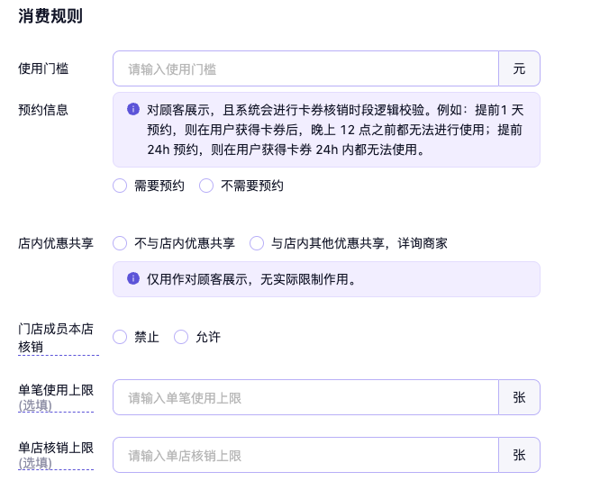This screenshot has width=600, height=481.
Task: Click the 单店核销上限 (选填) label
Action: point(56,455)
